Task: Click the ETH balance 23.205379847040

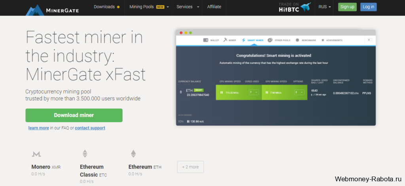Action: coord(198,95)
